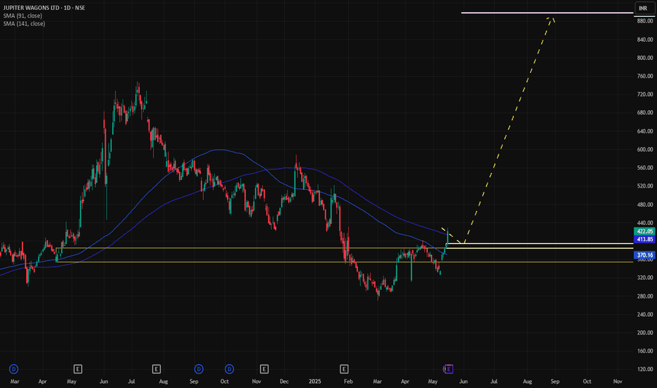The image size is (657, 388).
Task: Open the E marker between Jul and Aug
Action: pos(156,369)
